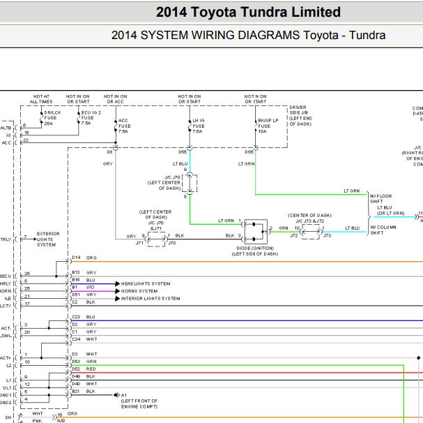The image size is (423, 423).
Task: Select the 'C2 BLK' wire label
Action: point(84,302)
